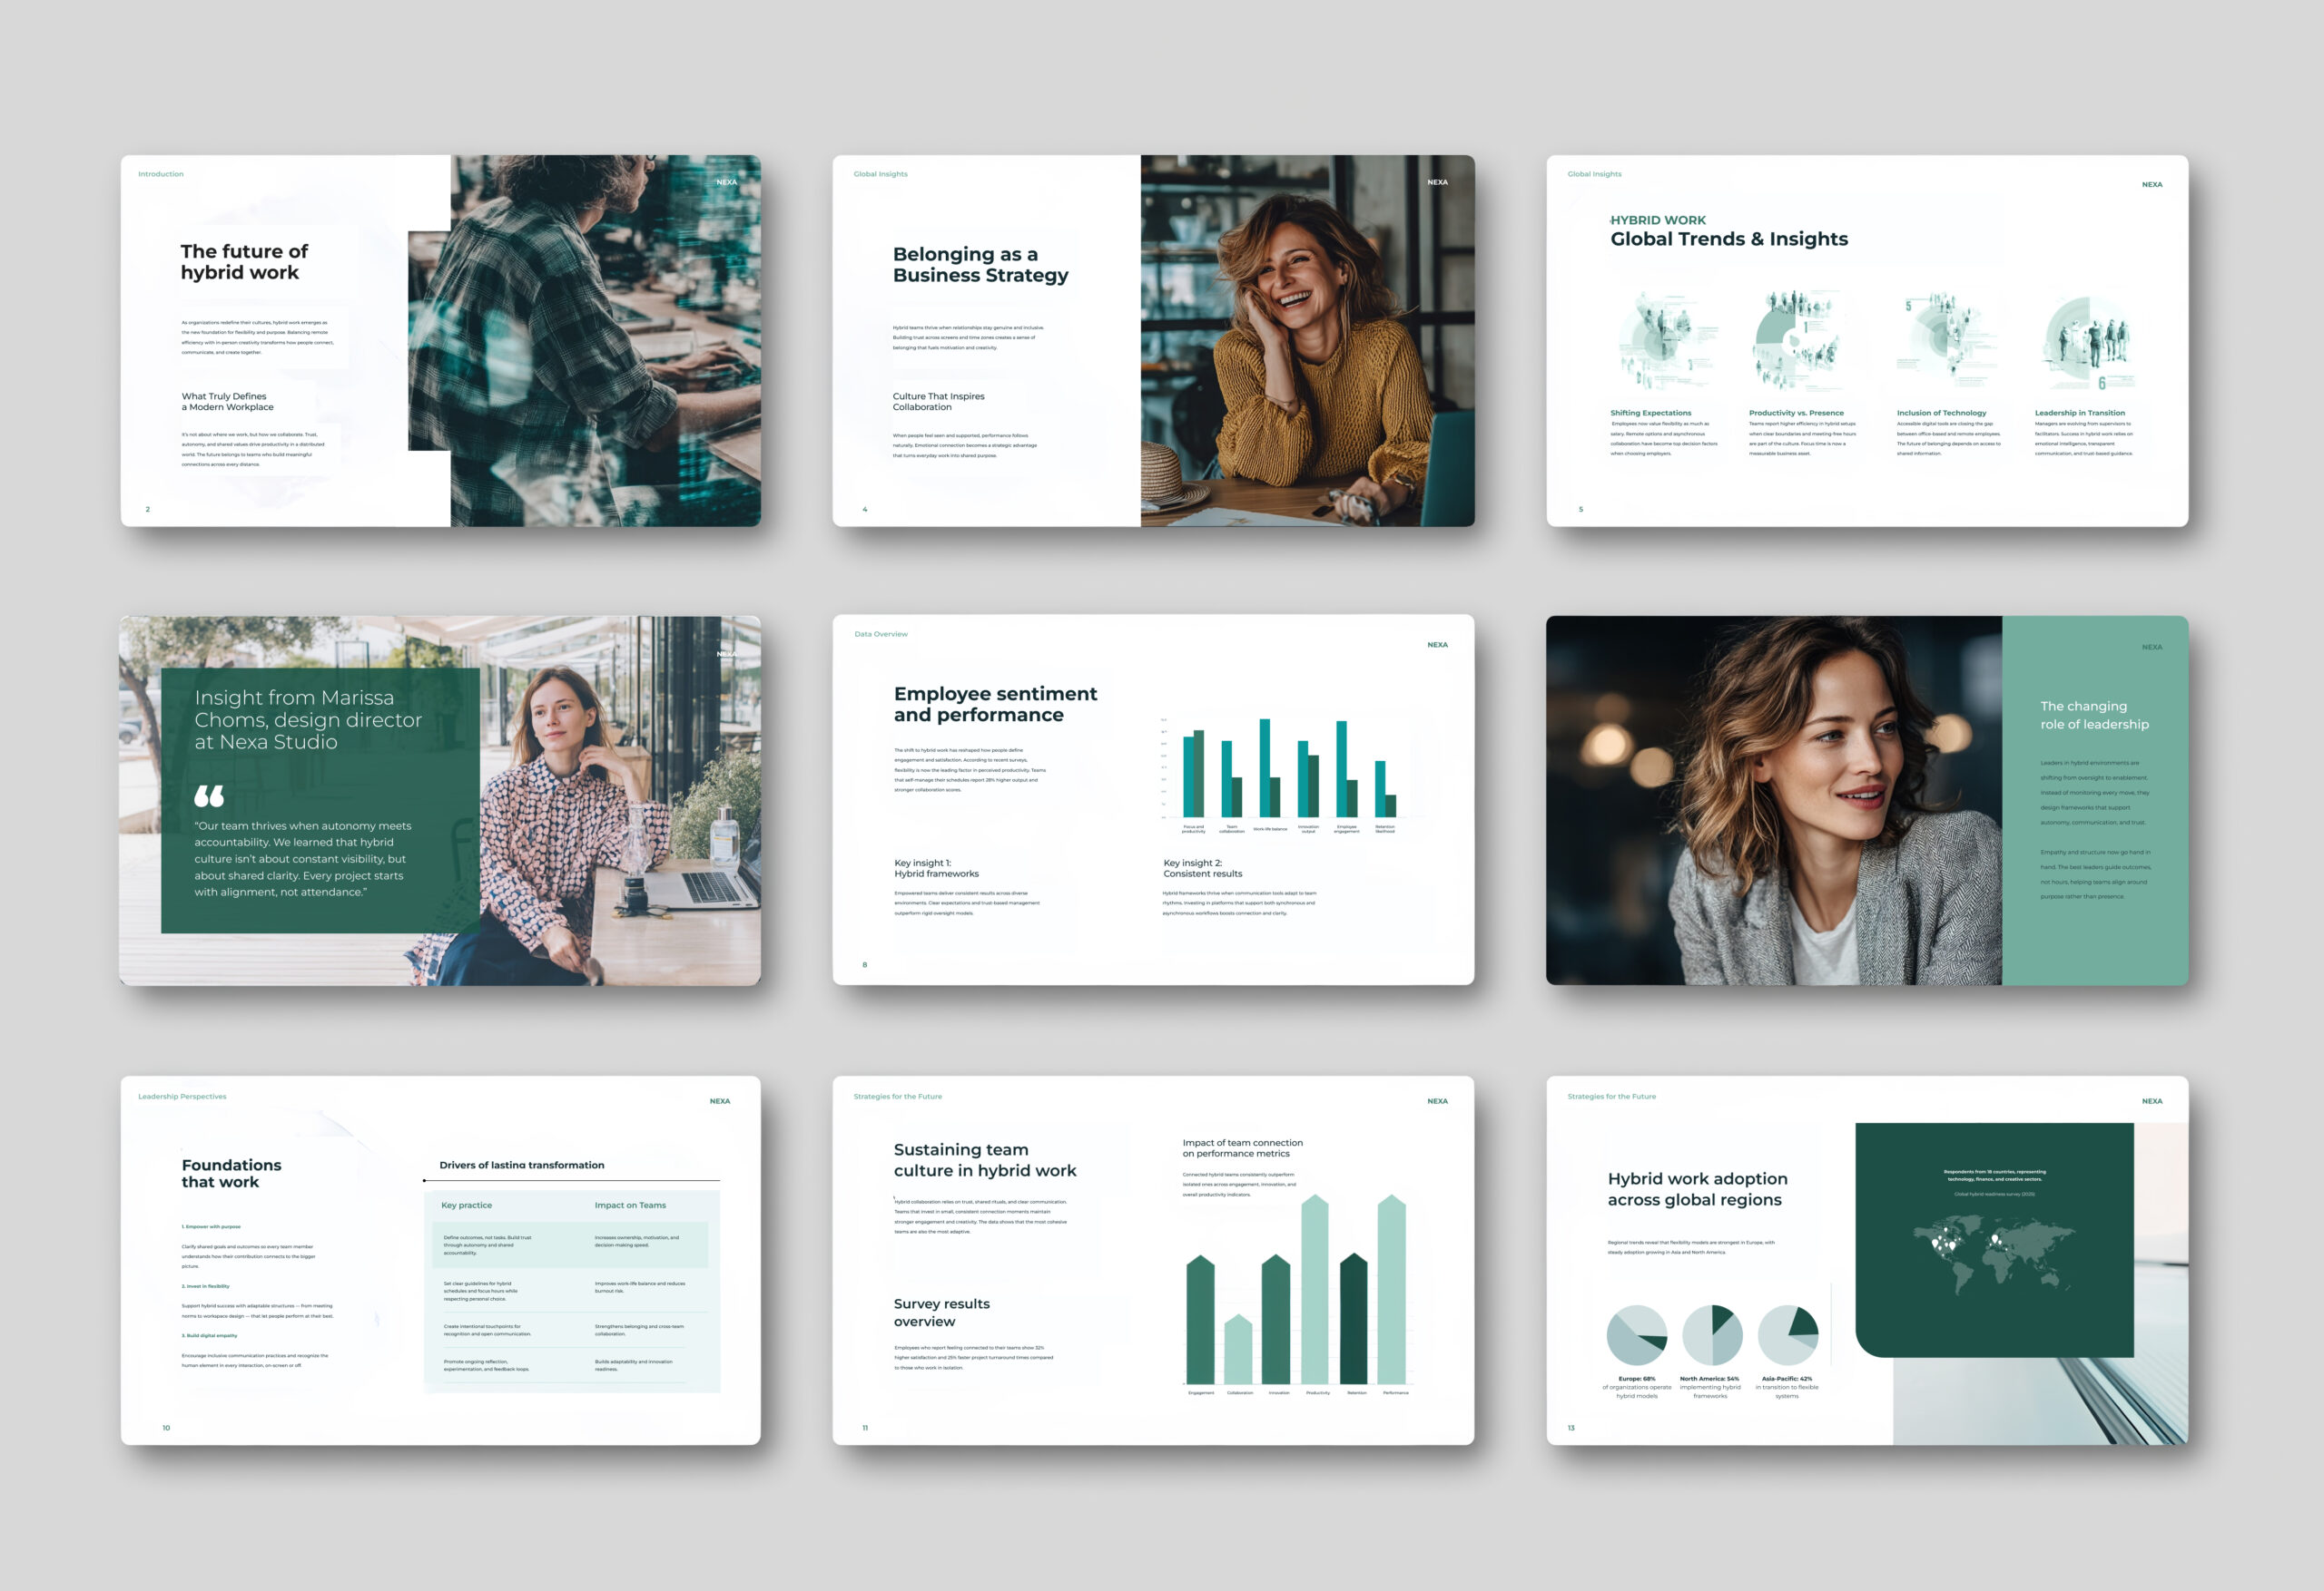Image resolution: width=2324 pixels, height=1591 pixels.
Task: Click NEXA logo on Global Trends slide
Action: point(2151,185)
